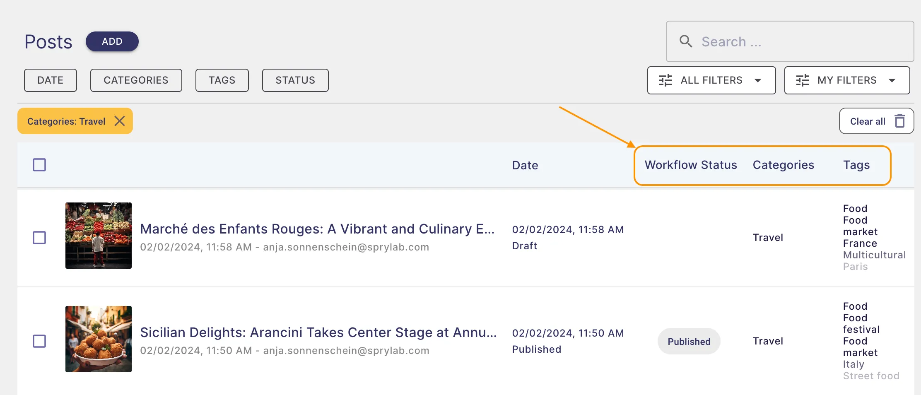This screenshot has height=395, width=921.
Task: Open the TAGS filter
Action: point(222,80)
